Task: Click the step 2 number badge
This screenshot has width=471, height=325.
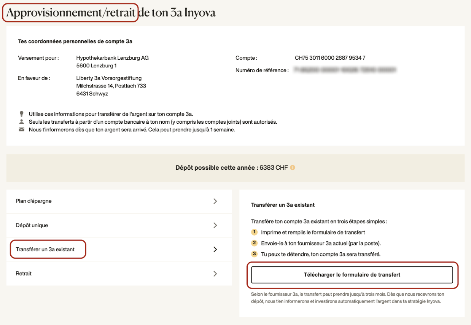Action: (255, 243)
